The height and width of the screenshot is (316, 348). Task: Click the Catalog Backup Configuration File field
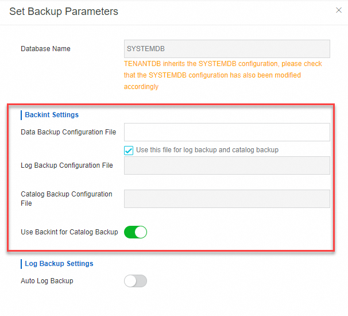pos(227,199)
